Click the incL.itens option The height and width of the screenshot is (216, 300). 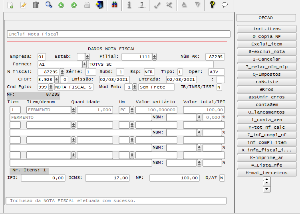coord(267,29)
